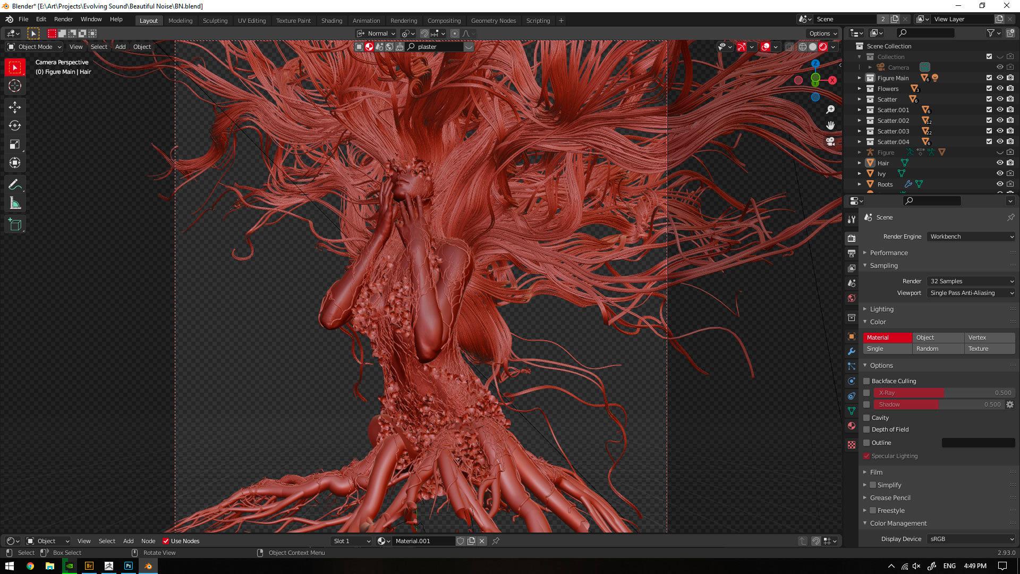Image resolution: width=1020 pixels, height=574 pixels.
Task: Open the Physics properties tab
Action: tap(852, 381)
